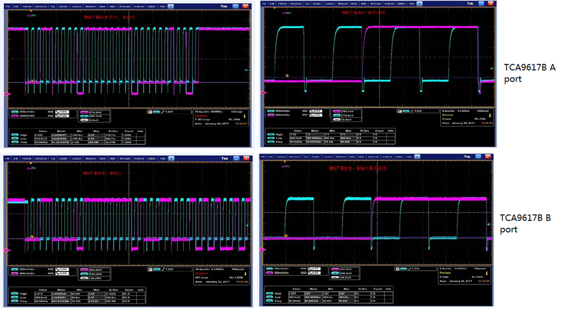Click Tek logo in top-left scope window
Viewport: 570px width, 312px height.
coord(224,6)
